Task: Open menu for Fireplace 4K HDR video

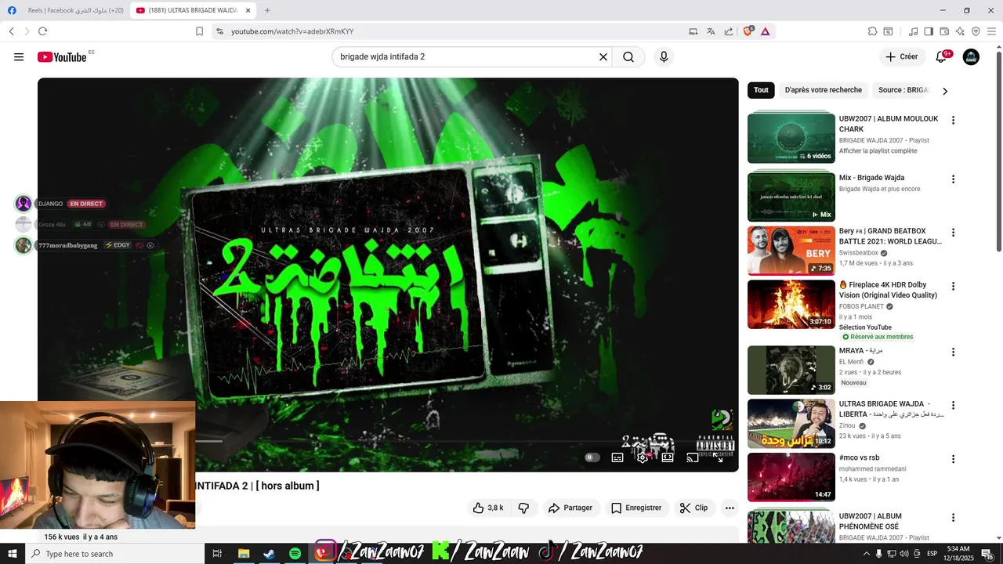Action: (x=953, y=287)
